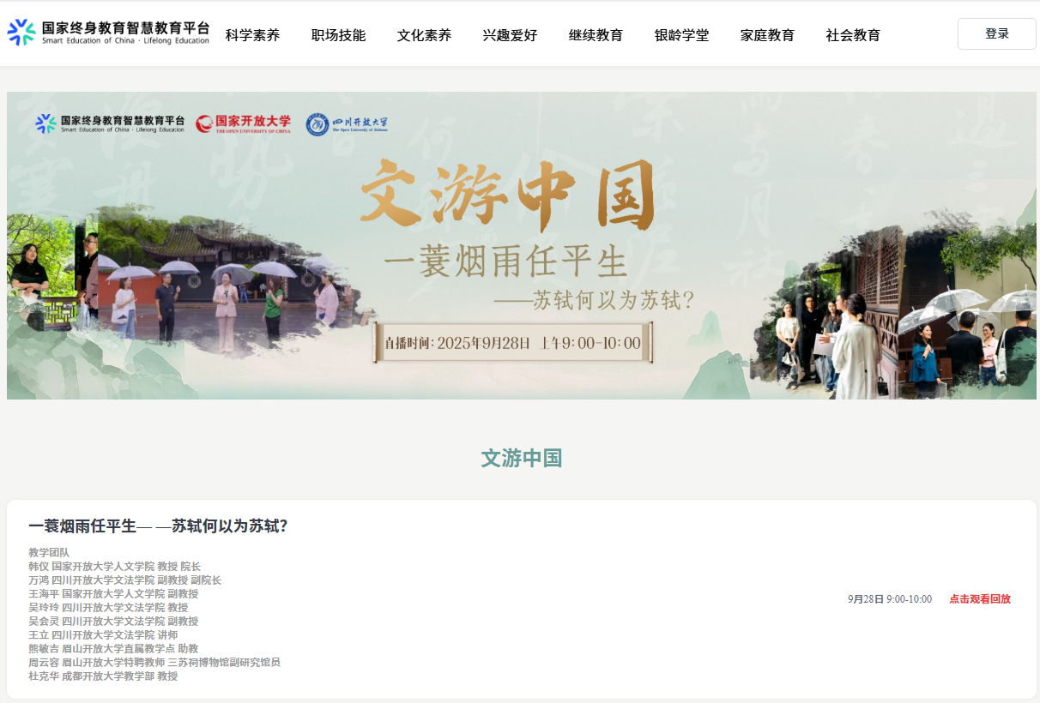Click the platform logo inside the banner
Image resolution: width=1040 pixels, height=703 pixels.
coord(110,124)
